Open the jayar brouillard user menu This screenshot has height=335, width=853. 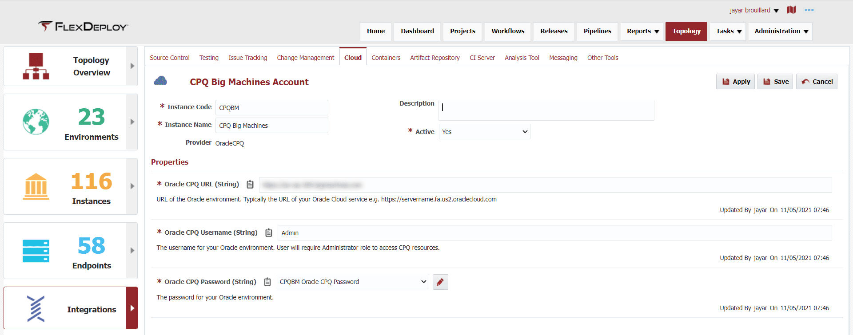[x=754, y=10]
